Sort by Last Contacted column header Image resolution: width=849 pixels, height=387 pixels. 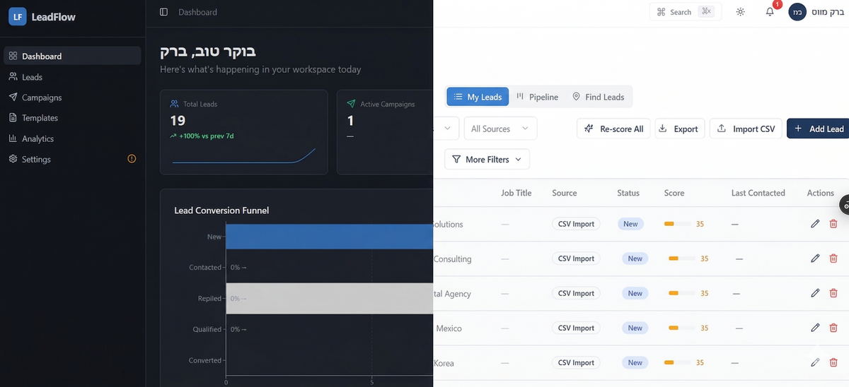pos(758,193)
